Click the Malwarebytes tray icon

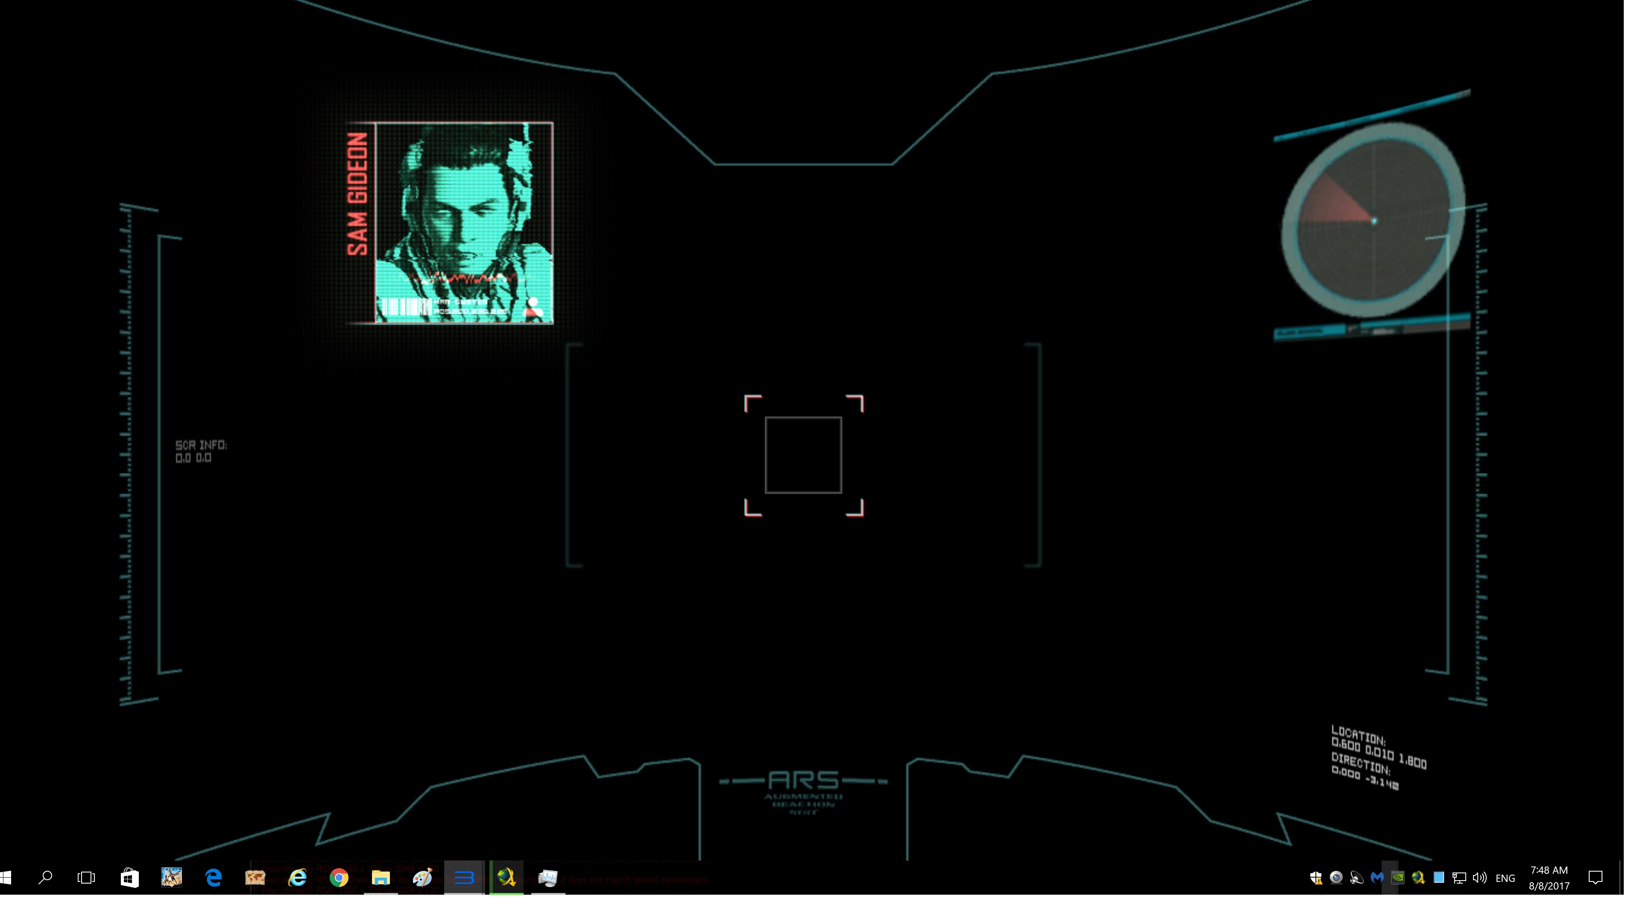tap(1377, 878)
